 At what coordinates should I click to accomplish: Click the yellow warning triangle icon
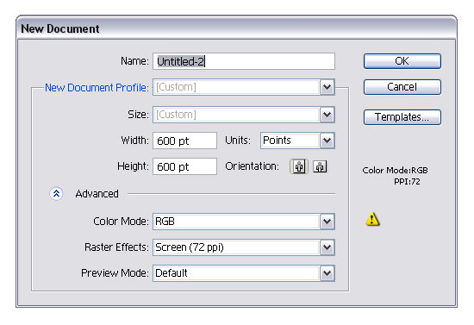372,219
